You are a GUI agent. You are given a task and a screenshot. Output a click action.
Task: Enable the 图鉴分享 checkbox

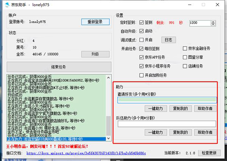[185, 57]
